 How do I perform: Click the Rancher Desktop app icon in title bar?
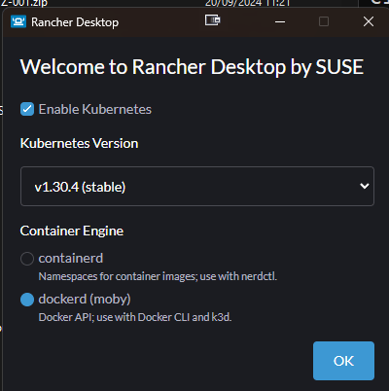(18, 22)
